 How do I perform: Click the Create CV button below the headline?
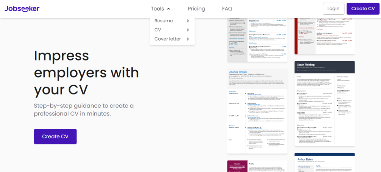point(55,136)
